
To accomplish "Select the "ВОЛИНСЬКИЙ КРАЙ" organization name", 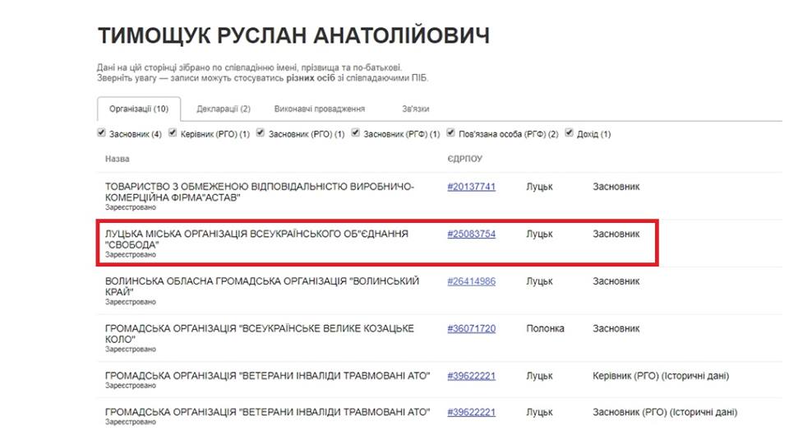I will point(261,286).
